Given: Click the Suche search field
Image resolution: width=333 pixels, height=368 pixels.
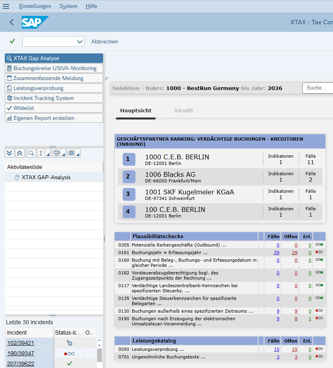Looking at the screenshot, I should click(318, 88).
